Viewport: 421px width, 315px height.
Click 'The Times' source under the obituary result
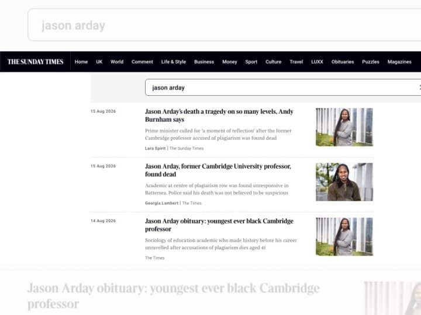tap(154, 258)
